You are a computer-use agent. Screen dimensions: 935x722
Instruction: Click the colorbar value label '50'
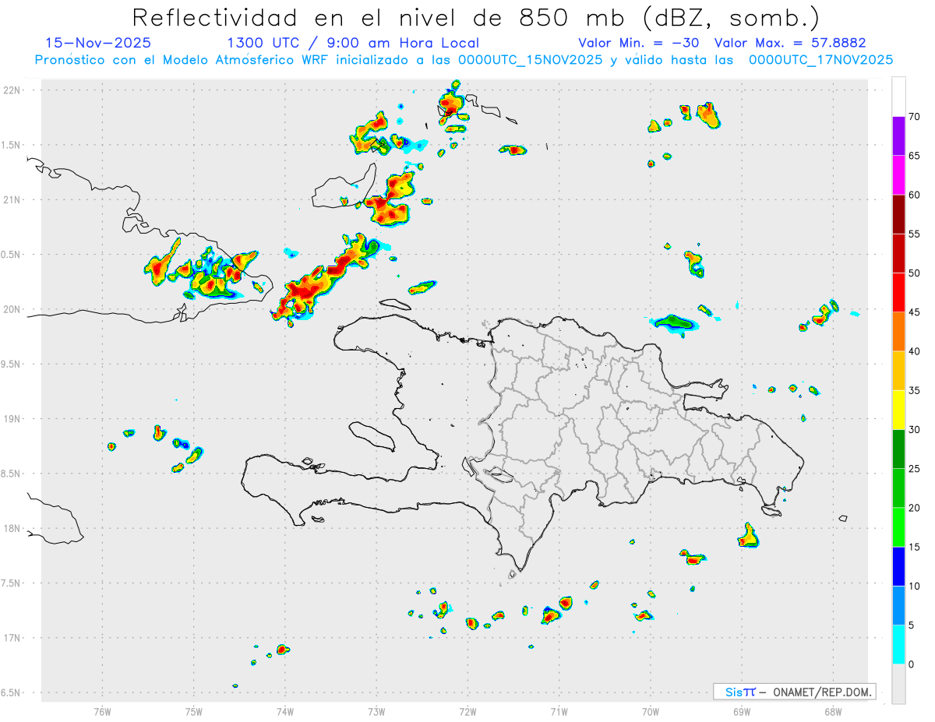[915, 273]
